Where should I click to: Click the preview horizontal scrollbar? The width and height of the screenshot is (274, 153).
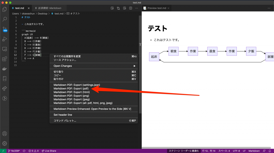tap(206, 148)
